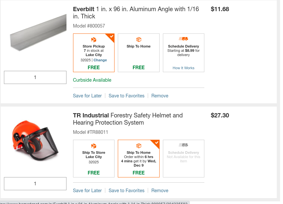Select Ship To Store Lake City for helmet
The image size is (283, 204).
(94, 159)
